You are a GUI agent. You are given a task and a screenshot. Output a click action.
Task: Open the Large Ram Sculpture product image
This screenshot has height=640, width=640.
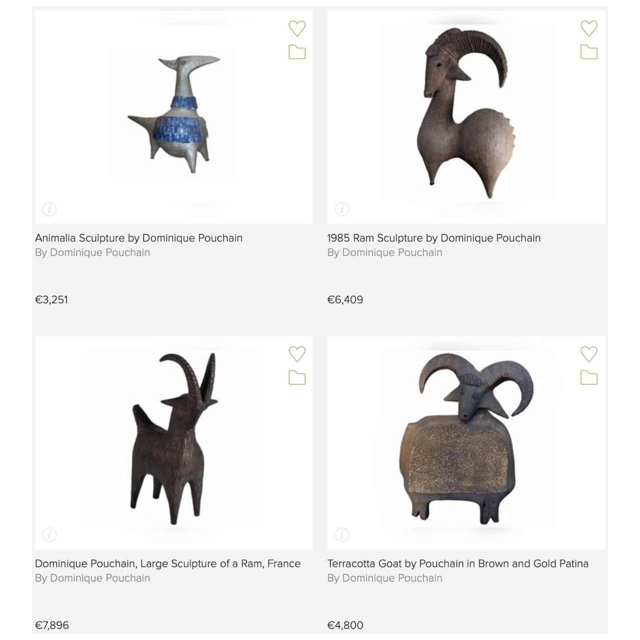[174, 443]
